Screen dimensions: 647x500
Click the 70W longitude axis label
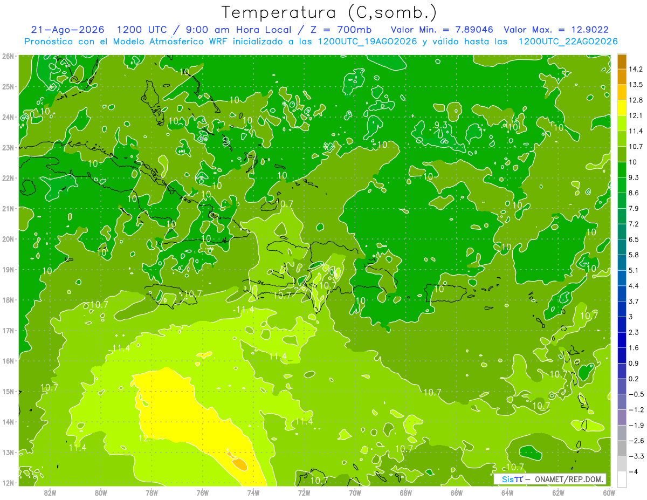point(355,492)
